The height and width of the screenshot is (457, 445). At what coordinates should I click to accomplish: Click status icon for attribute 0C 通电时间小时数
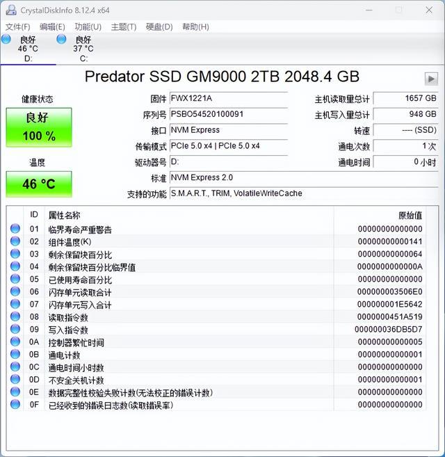coord(15,367)
